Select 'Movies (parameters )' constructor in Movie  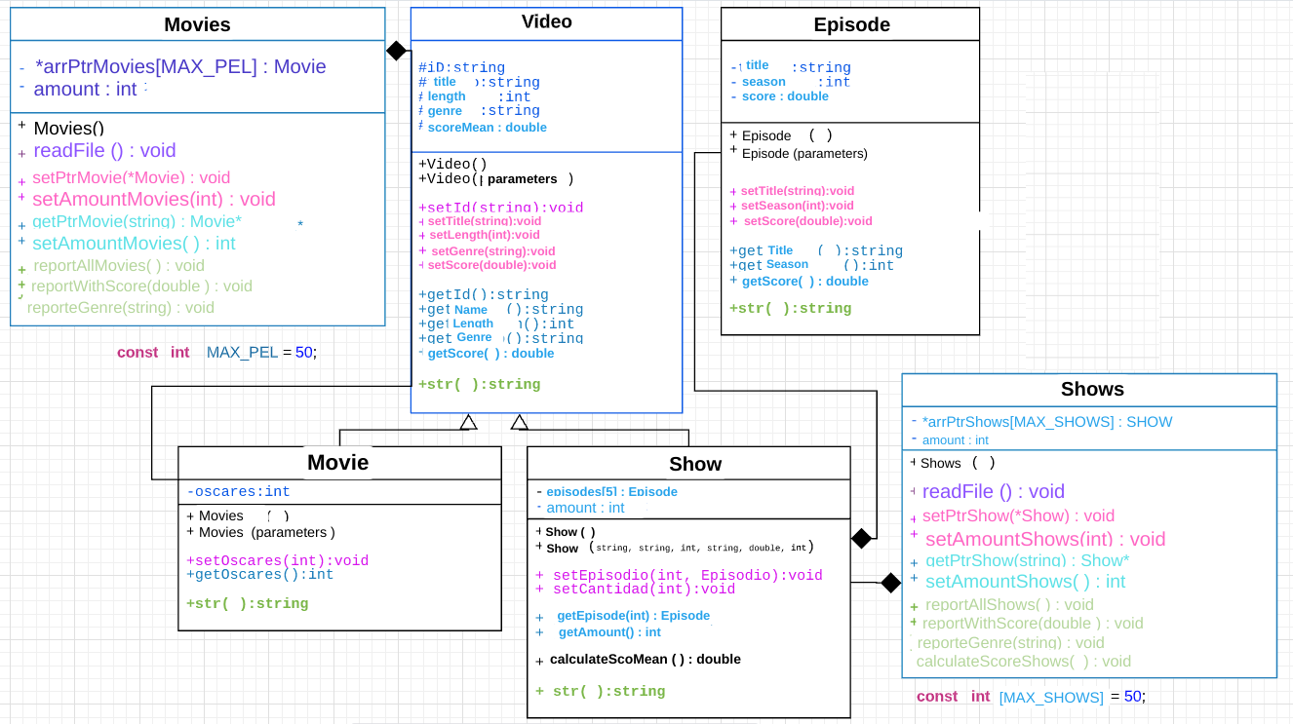[266, 532]
